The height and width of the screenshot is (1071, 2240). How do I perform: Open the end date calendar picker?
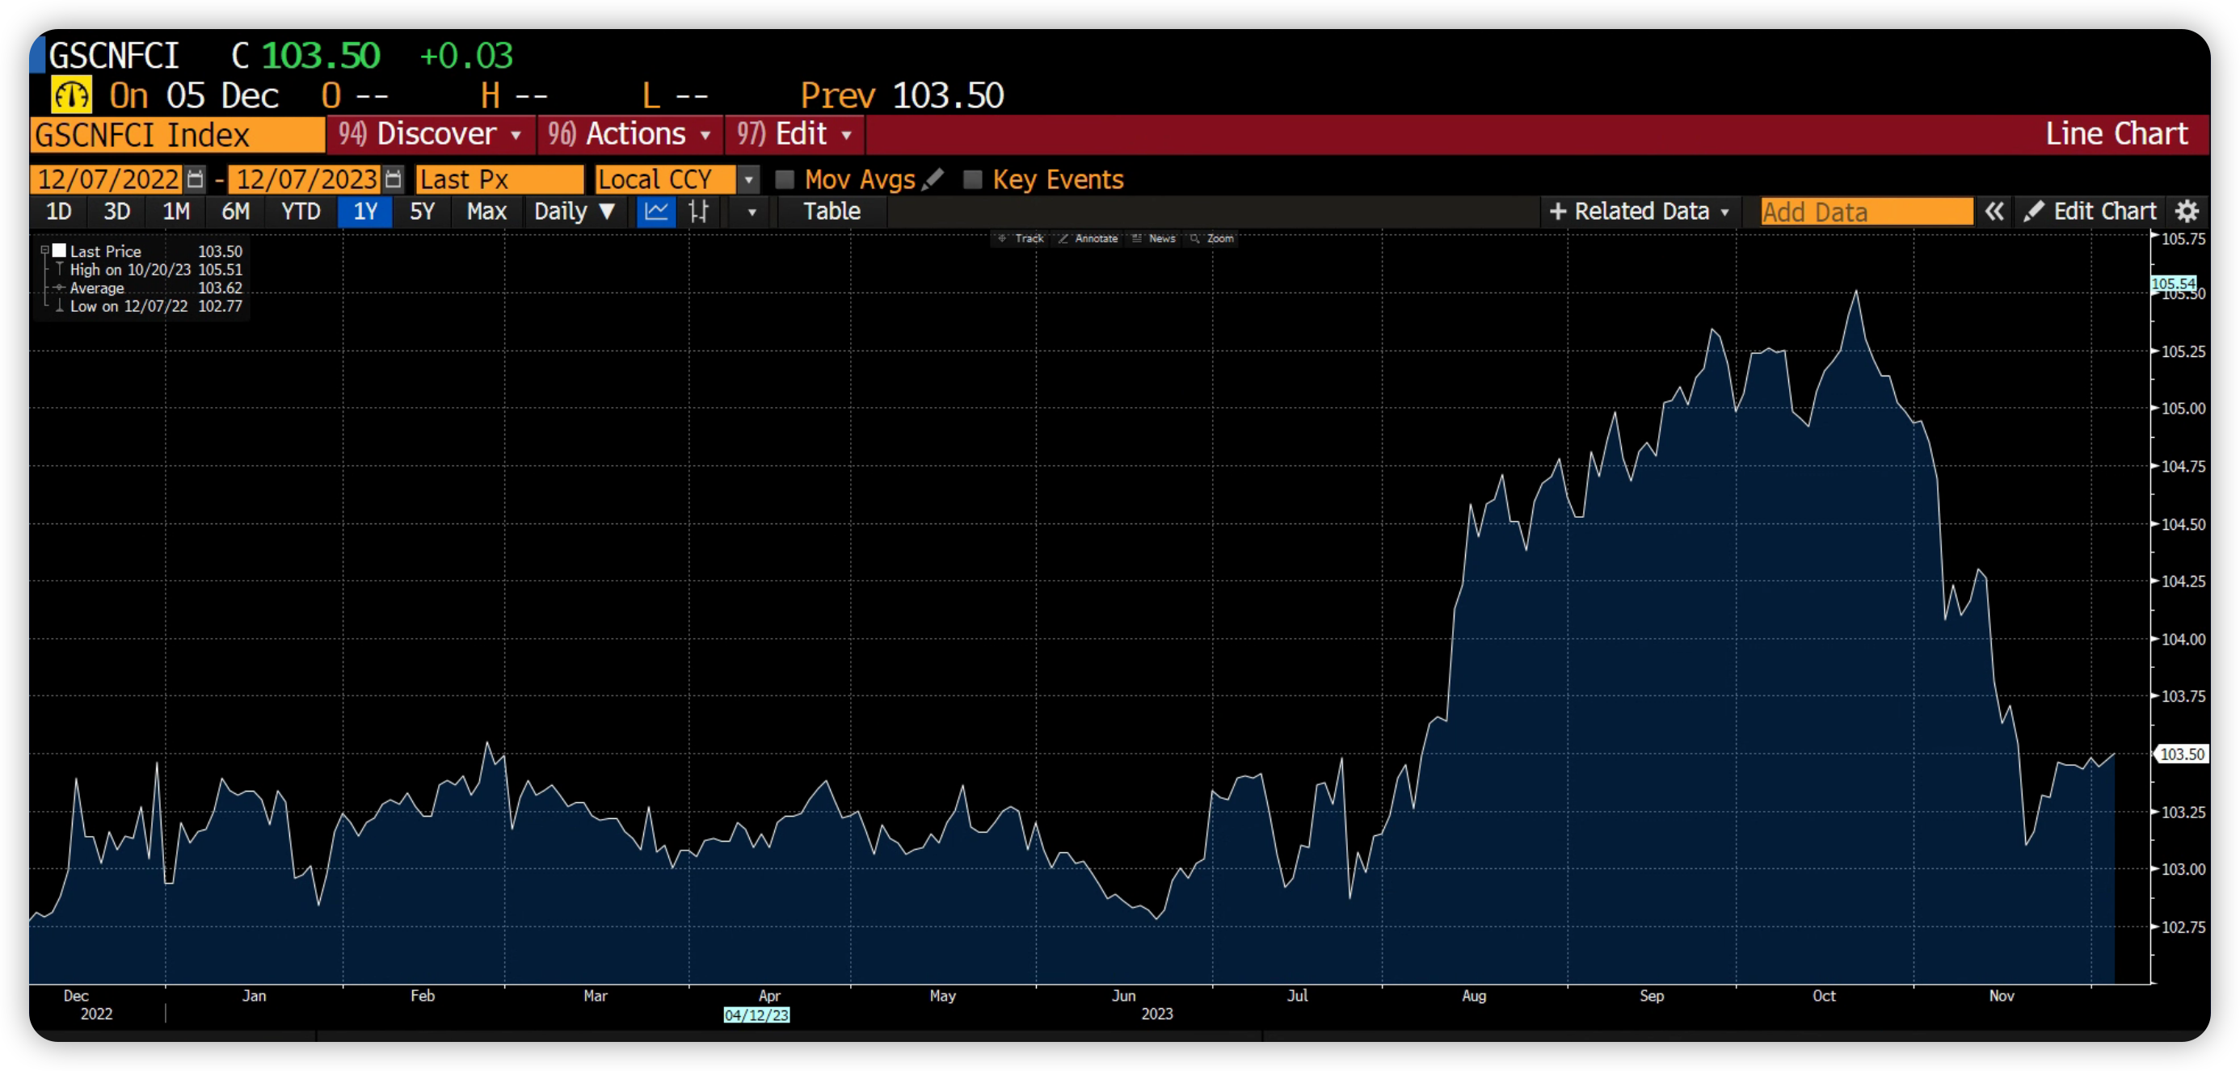(394, 180)
